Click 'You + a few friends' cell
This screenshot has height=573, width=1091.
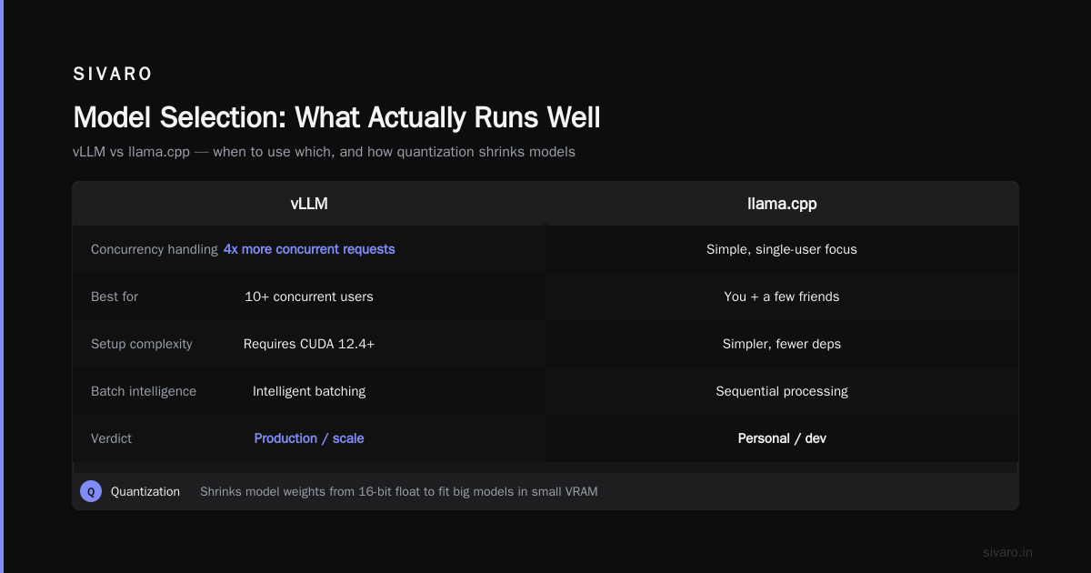[x=782, y=297]
